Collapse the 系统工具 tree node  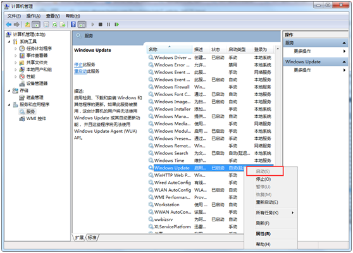click(x=9, y=42)
